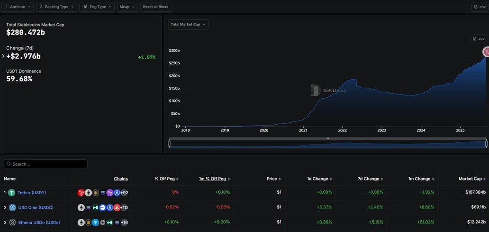Click Reset all filters button
This screenshot has width=489, height=232.
tap(155, 7)
